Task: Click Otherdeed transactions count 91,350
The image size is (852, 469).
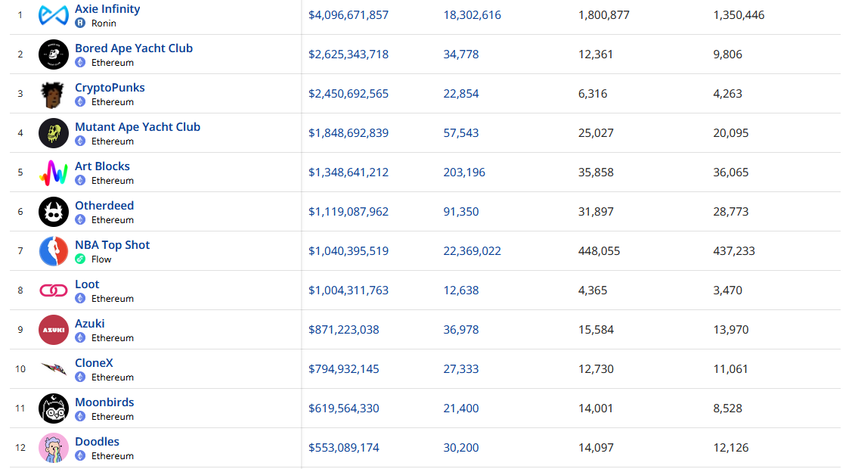Action: point(461,212)
